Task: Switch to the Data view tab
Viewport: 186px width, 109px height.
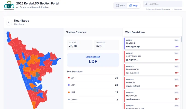Action: click(x=120, y=5)
